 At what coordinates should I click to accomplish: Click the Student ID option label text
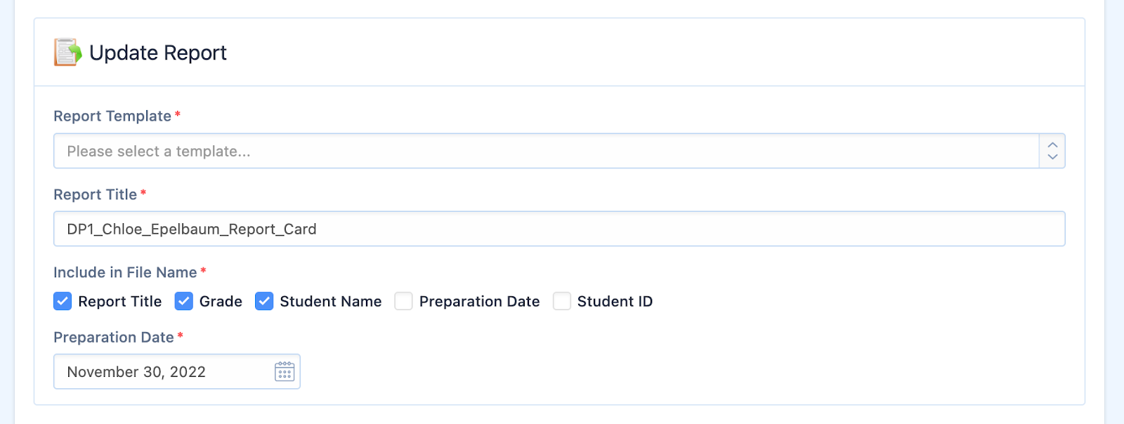point(615,301)
